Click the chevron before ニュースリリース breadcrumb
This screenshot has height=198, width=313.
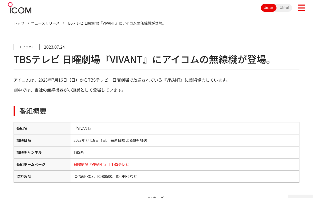pos(28,23)
